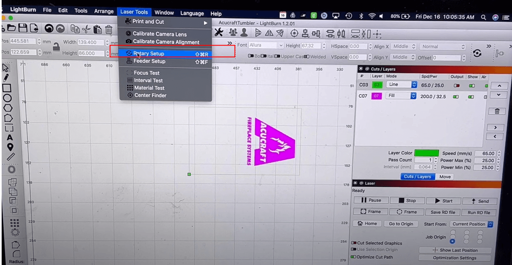Select the Text tool (A icon)

point(10,137)
